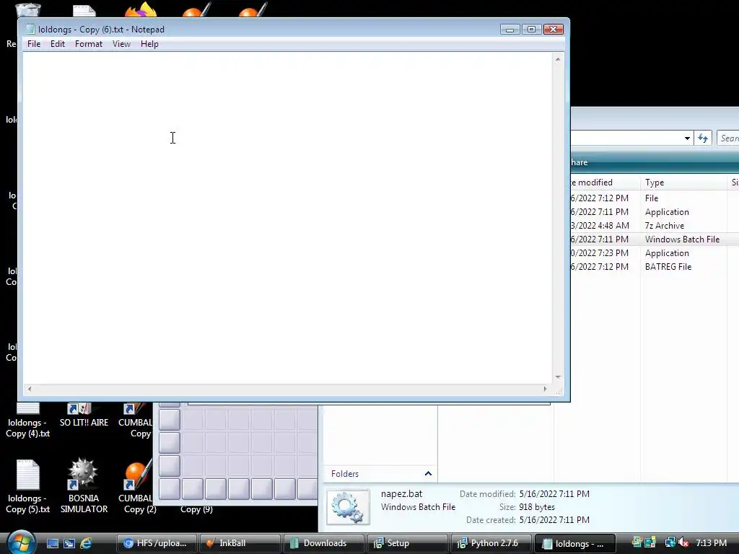Screen dimensions: 739x554
Task: Select BOSNIA SIMULATOR desktop shortcut
Action: [x=84, y=486]
